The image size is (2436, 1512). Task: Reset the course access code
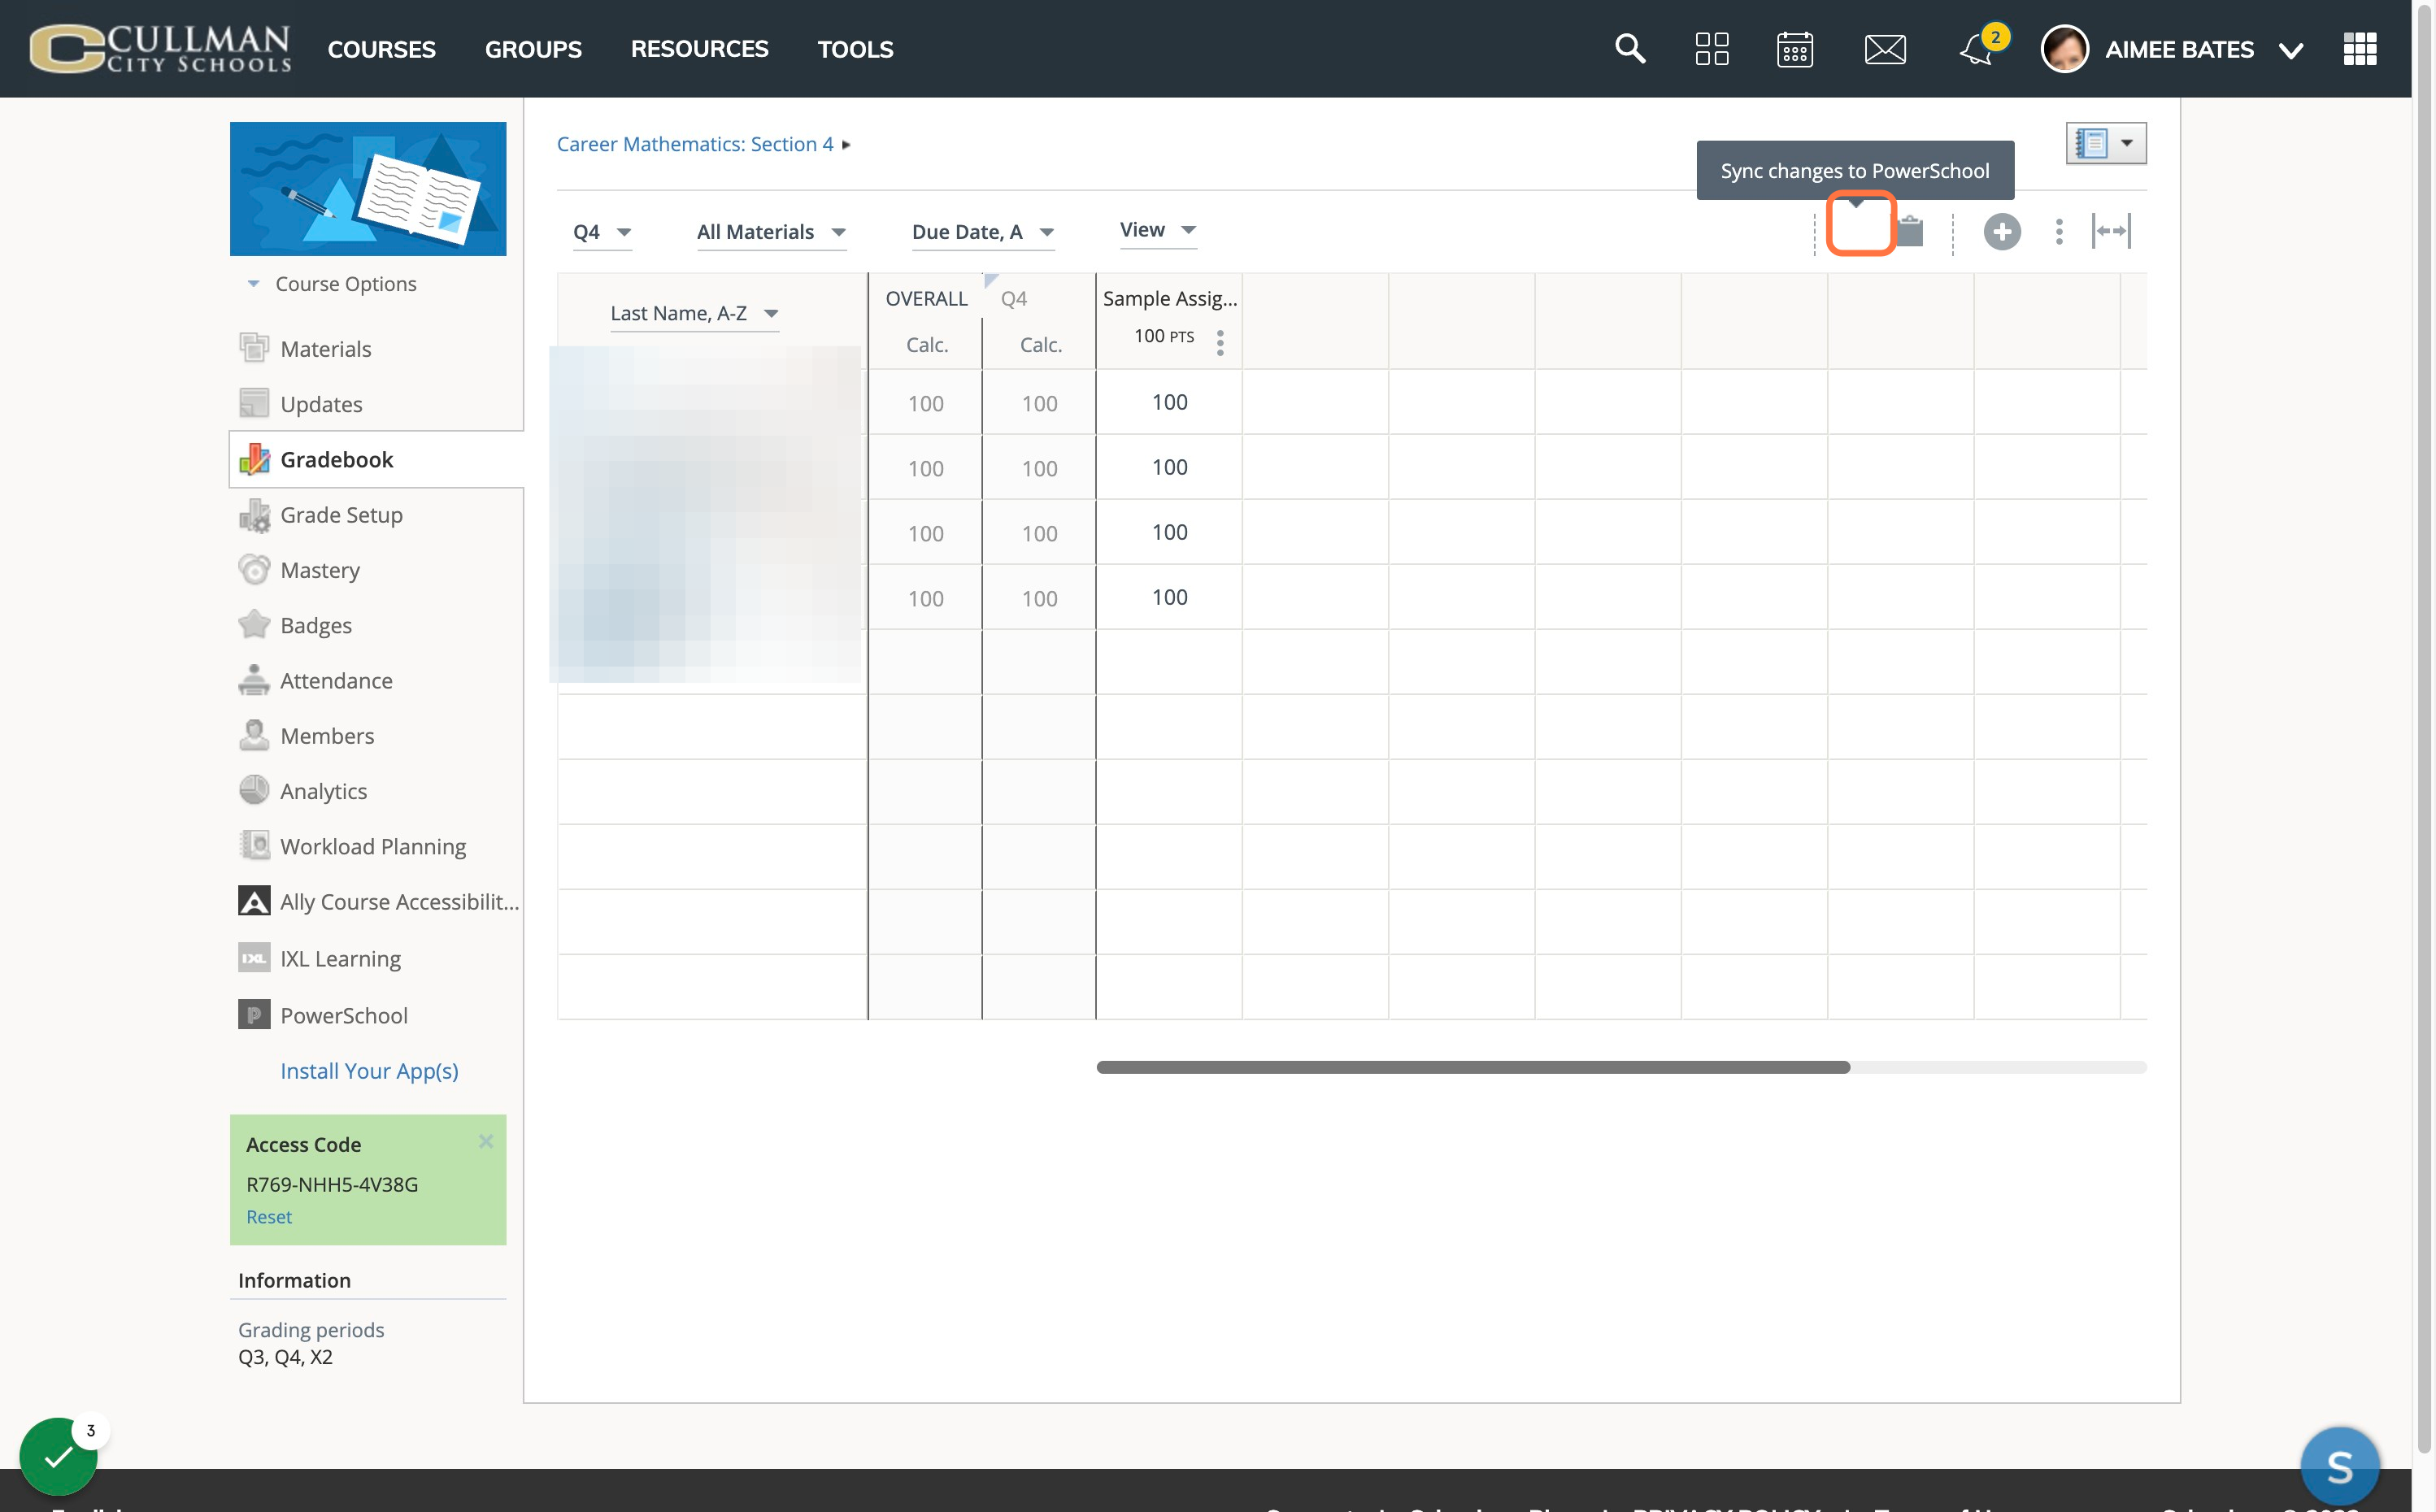click(269, 1217)
